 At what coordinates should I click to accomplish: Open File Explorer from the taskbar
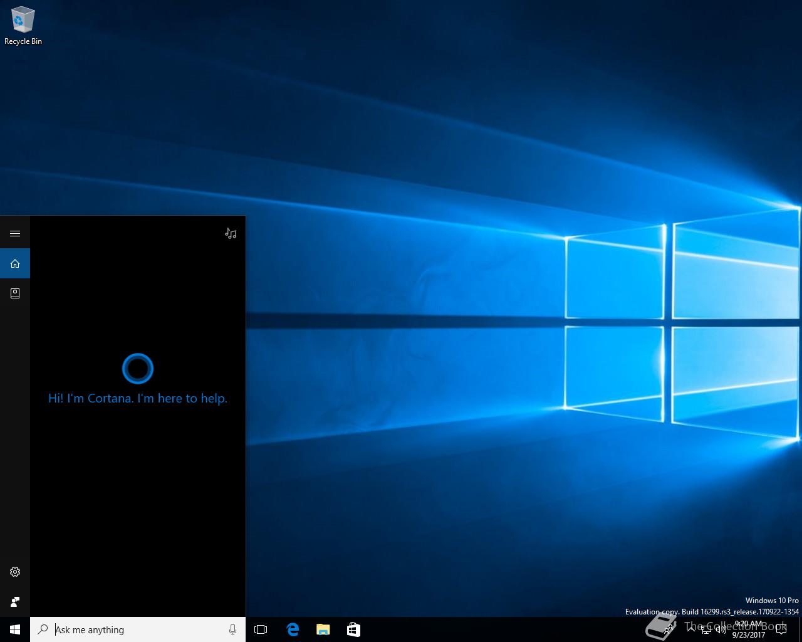click(323, 629)
